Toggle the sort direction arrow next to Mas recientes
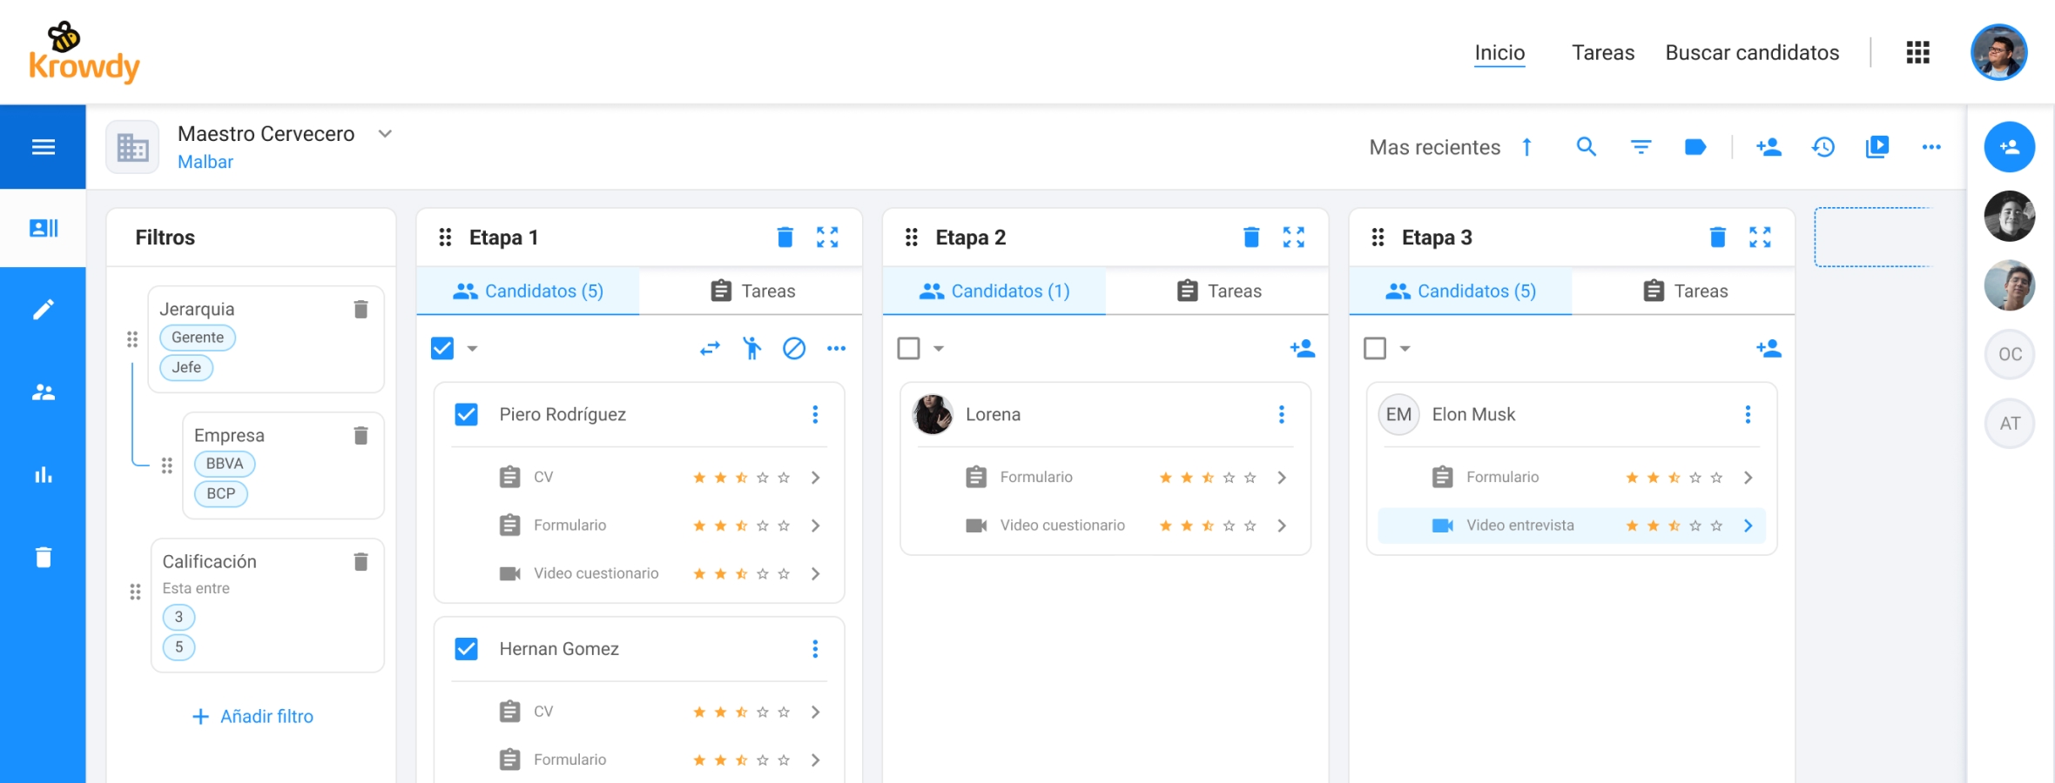2055x783 pixels. pos(1526,147)
